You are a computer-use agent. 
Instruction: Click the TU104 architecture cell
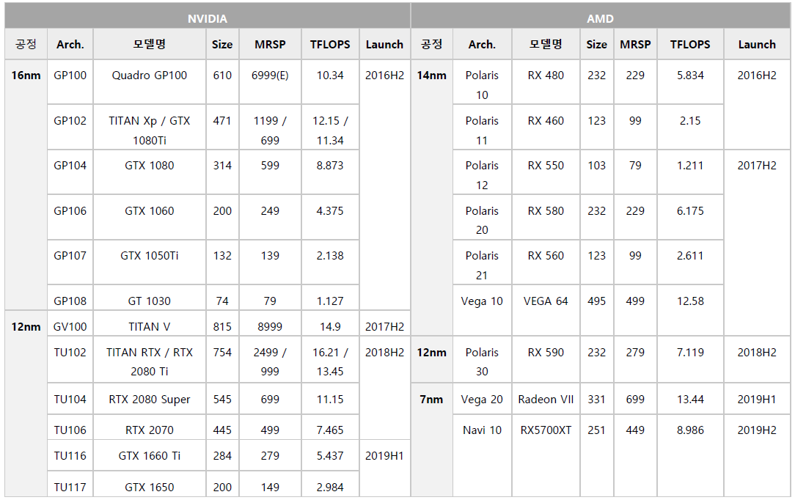tap(70, 399)
